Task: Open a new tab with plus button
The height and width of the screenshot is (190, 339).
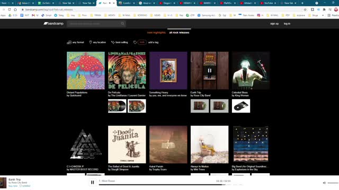Action: [x=302, y=3]
